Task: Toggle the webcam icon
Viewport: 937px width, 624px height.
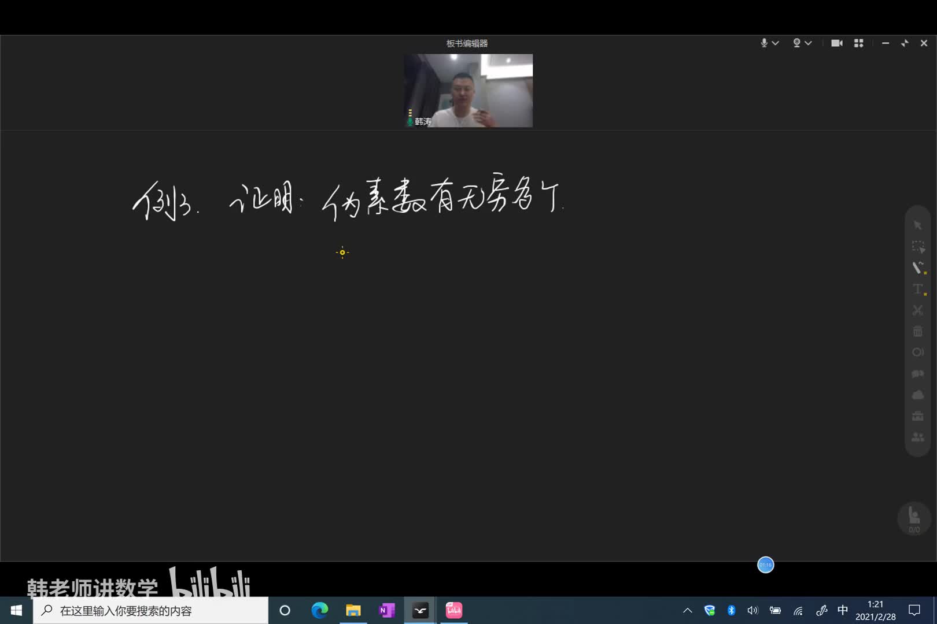Action: tap(796, 43)
